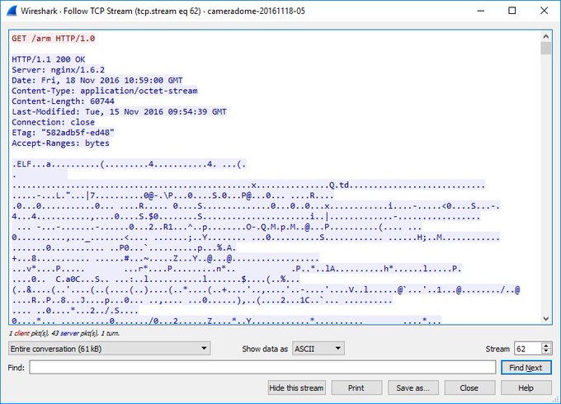Image resolution: width=561 pixels, height=404 pixels.
Task: Click the scrollbar up arrow
Action: pos(545,36)
